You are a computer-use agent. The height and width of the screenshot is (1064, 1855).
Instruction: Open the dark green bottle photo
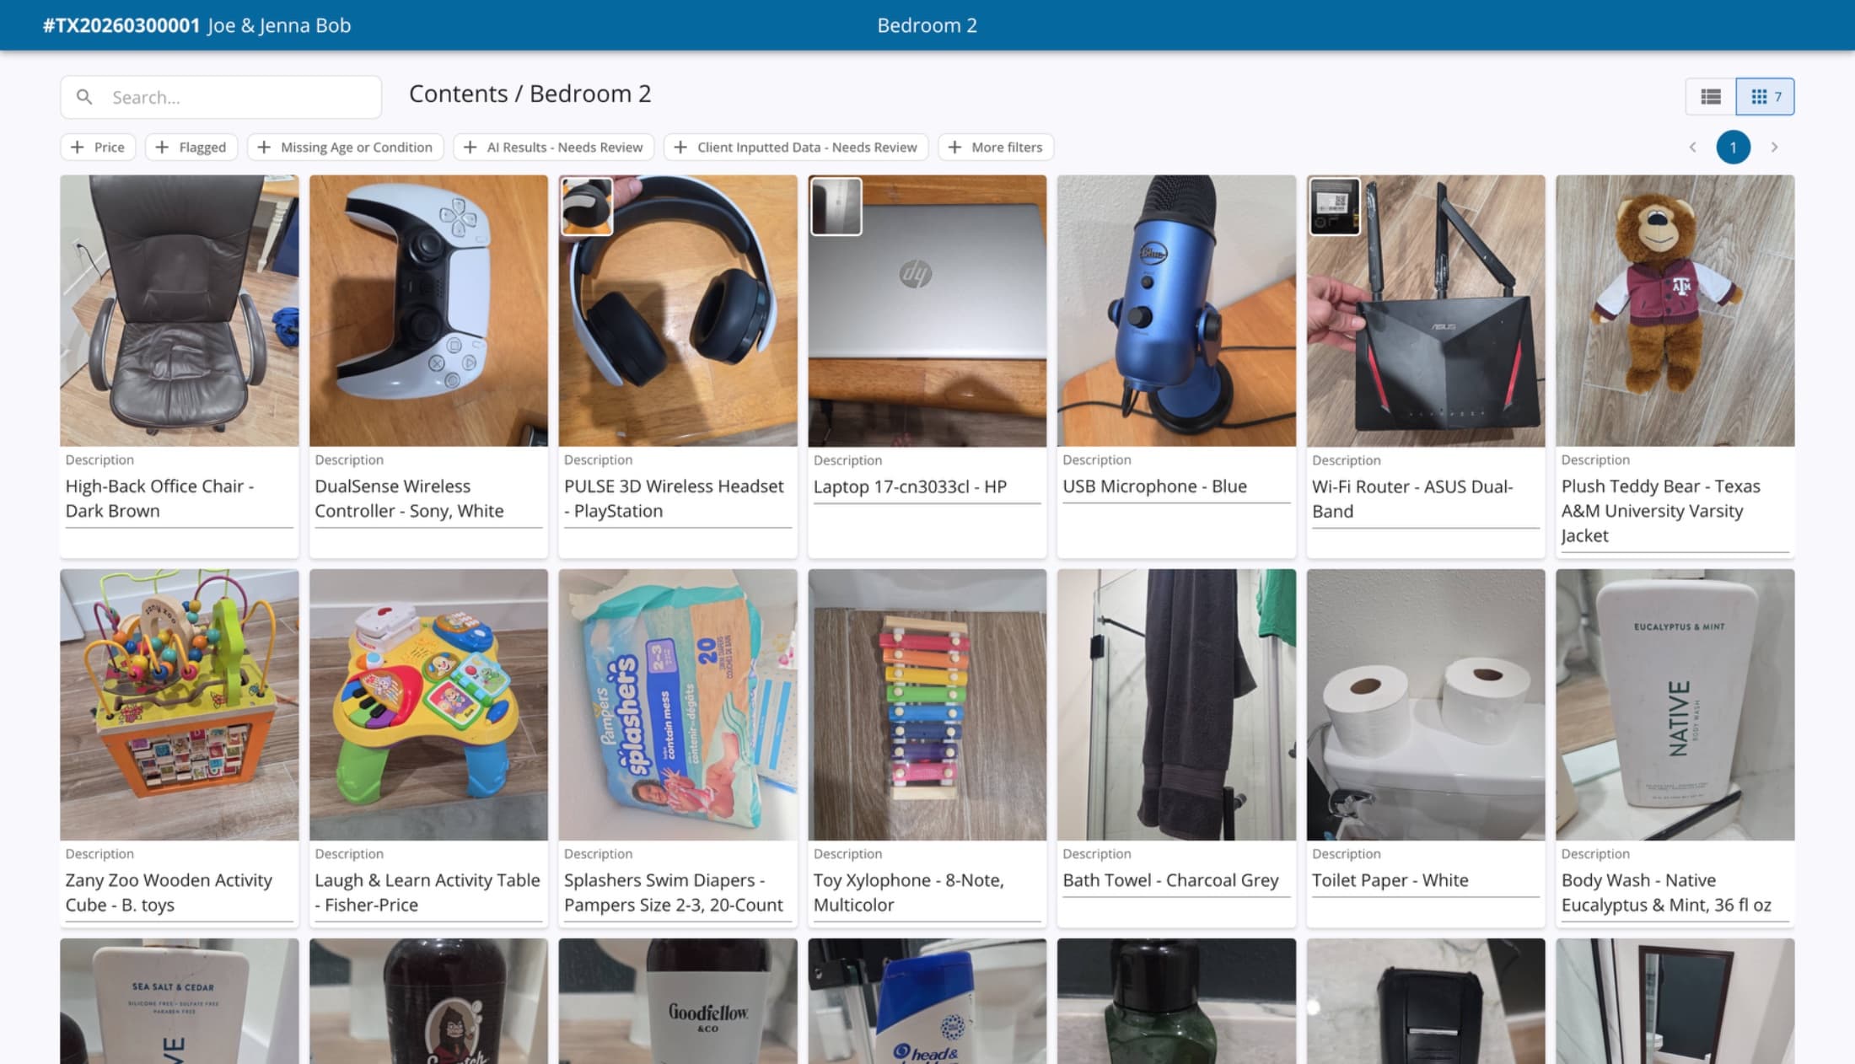coord(1176,1002)
